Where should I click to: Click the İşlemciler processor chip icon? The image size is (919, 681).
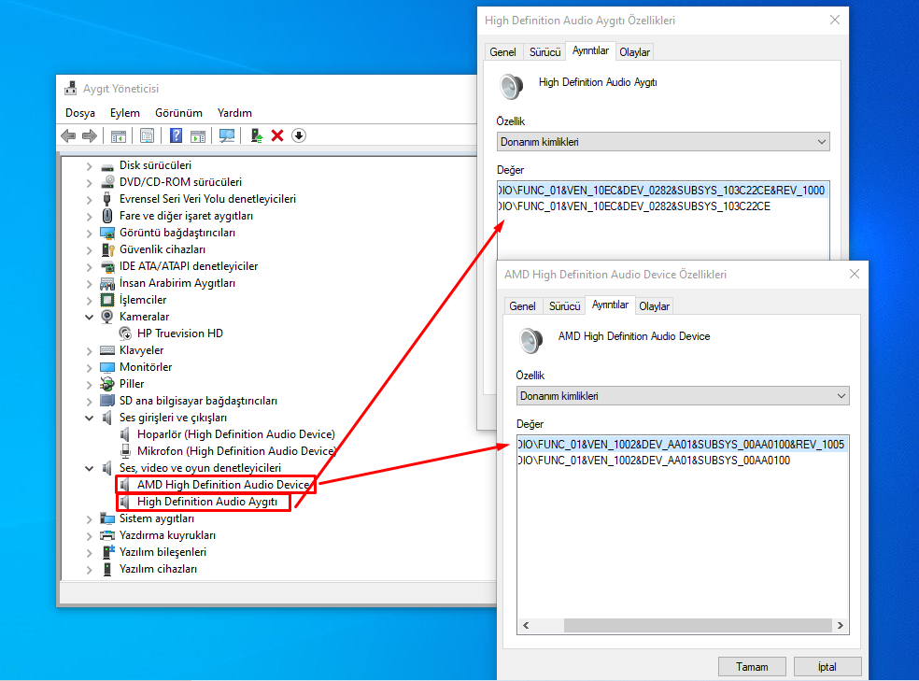pyautogui.click(x=107, y=300)
